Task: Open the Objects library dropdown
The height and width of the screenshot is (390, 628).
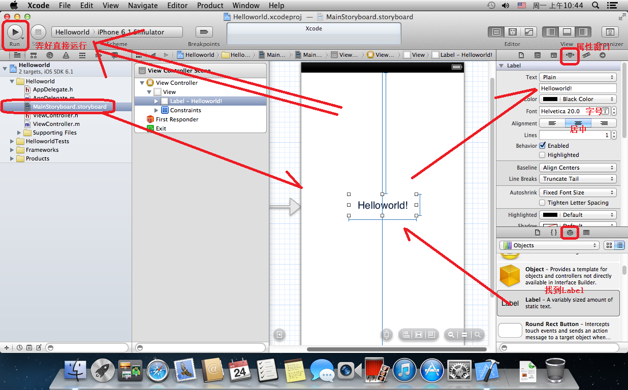Action: tap(550, 245)
